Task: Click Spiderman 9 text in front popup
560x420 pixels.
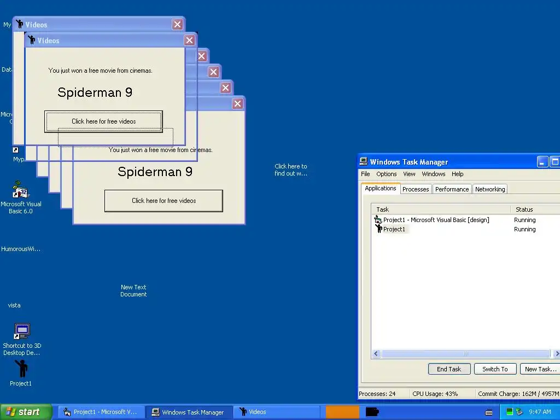Action: coord(95,92)
